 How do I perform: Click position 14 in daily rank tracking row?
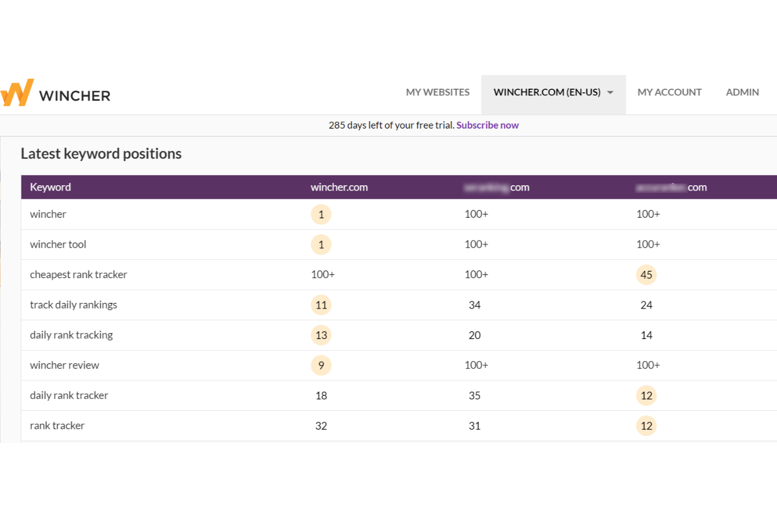pyautogui.click(x=646, y=335)
